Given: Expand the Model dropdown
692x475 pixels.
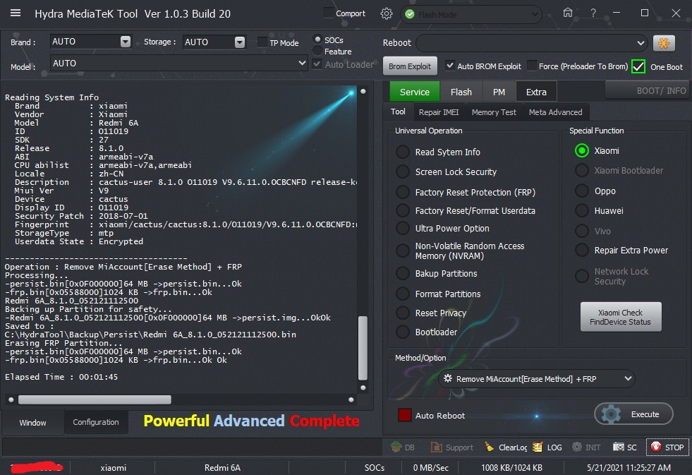Looking at the screenshot, I should point(303,63).
